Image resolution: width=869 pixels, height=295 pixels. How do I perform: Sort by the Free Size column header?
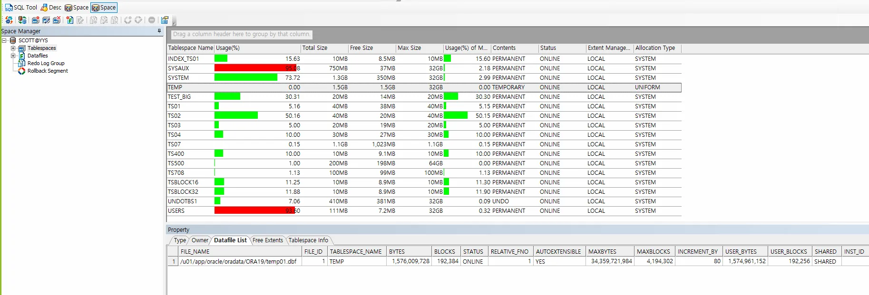(x=372, y=48)
